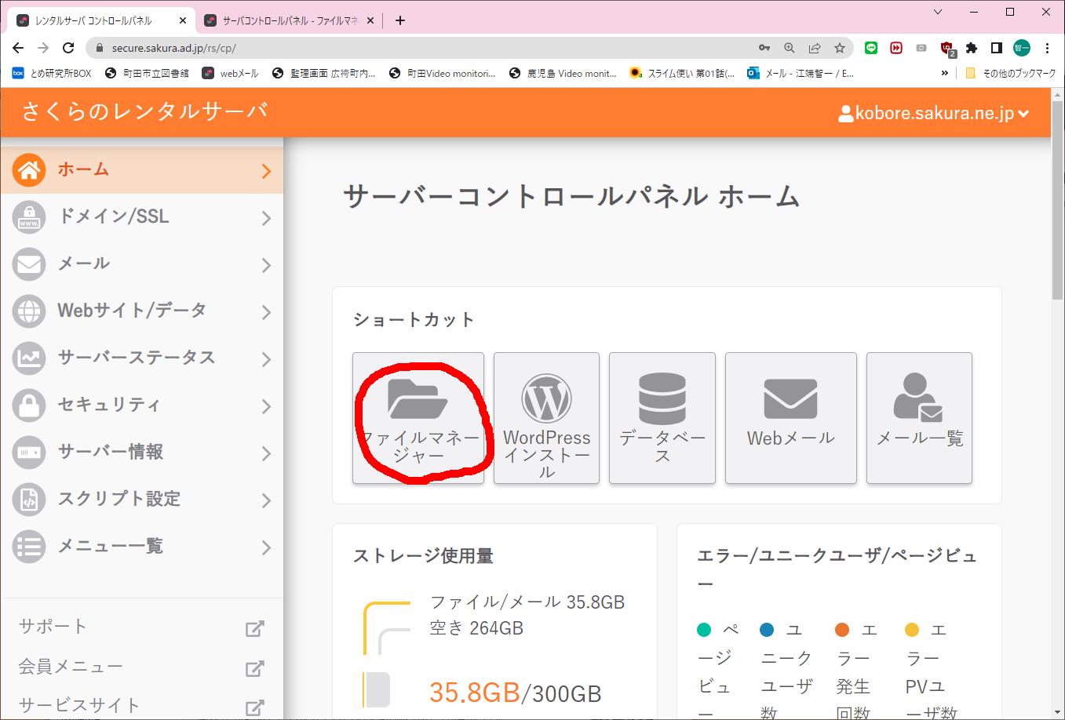Click the メール一覧 shortcut icon

point(918,398)
